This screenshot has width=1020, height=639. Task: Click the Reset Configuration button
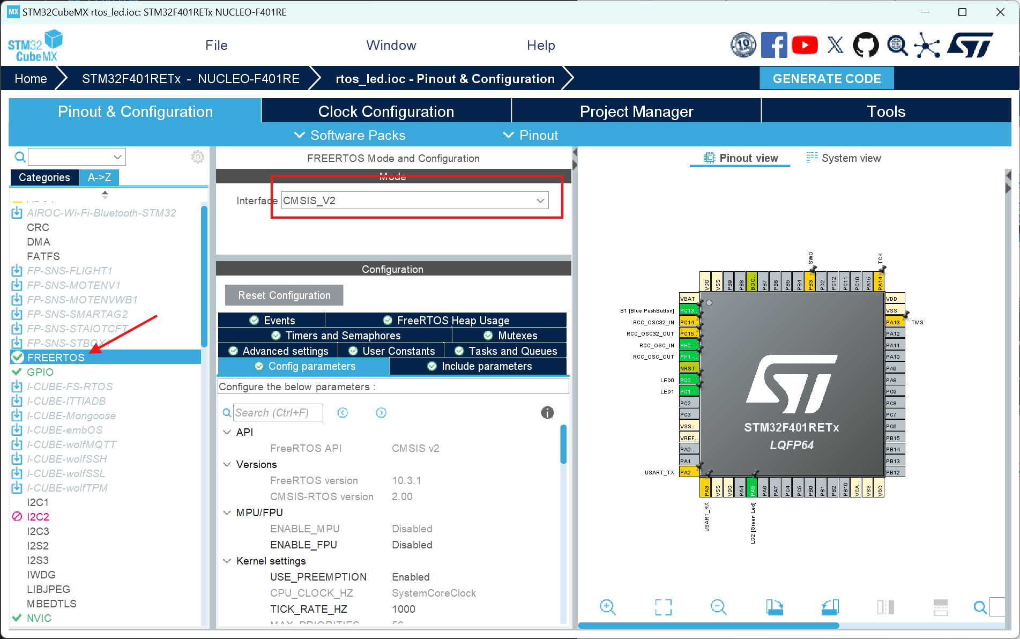coord(284,295)
